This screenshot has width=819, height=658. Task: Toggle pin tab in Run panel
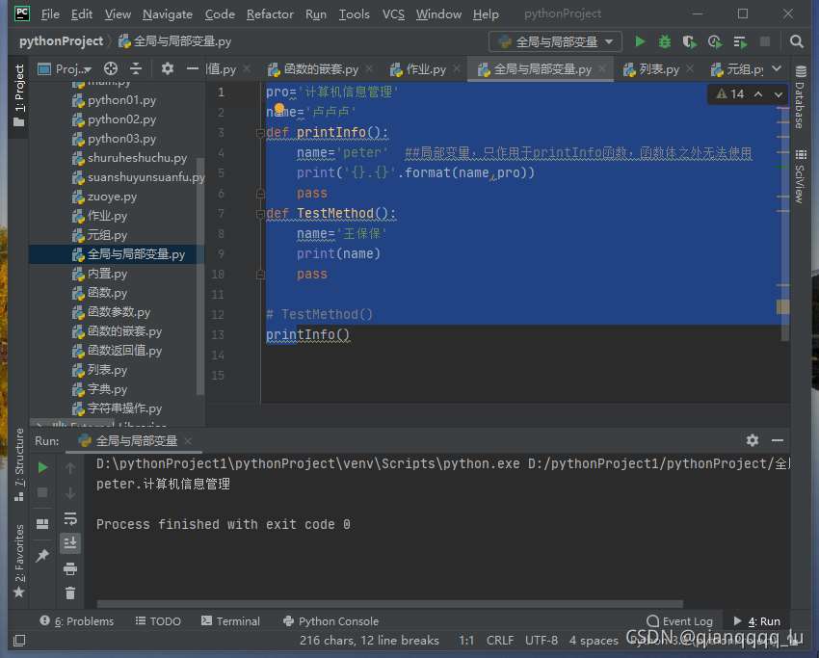coord(42,556)
